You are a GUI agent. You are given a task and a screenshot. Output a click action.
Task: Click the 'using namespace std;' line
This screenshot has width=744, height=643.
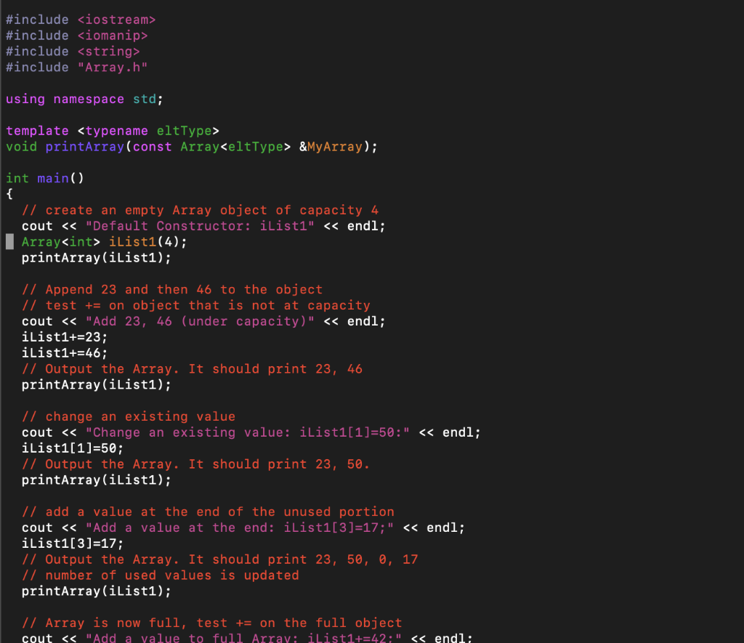(84, 100)
